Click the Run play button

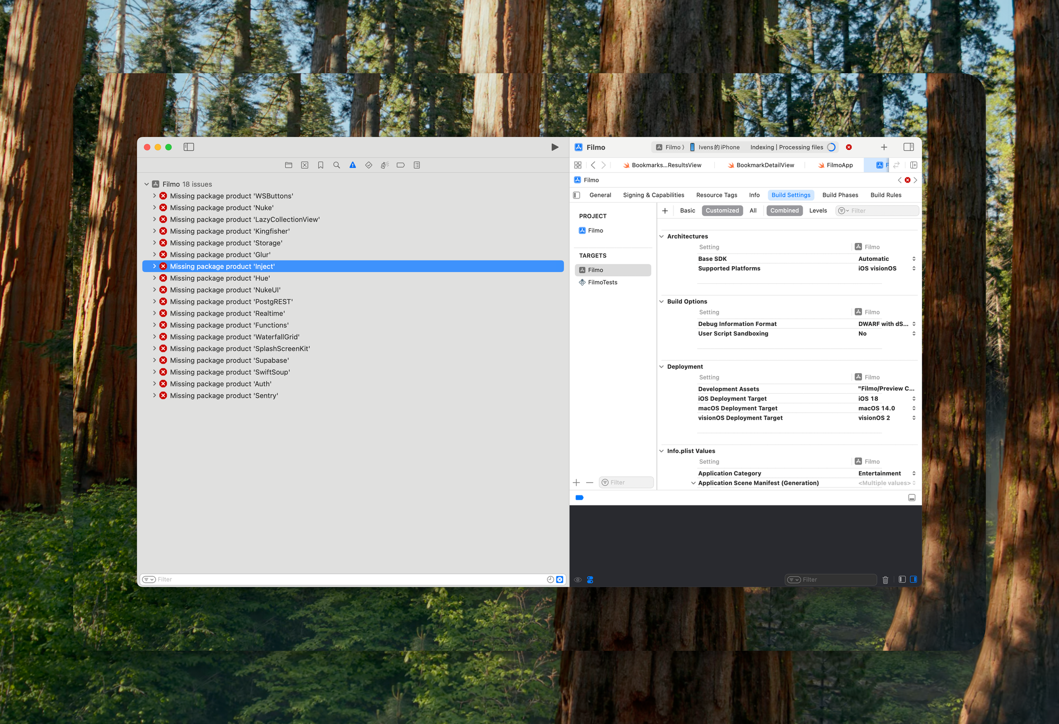pos(554,147)
